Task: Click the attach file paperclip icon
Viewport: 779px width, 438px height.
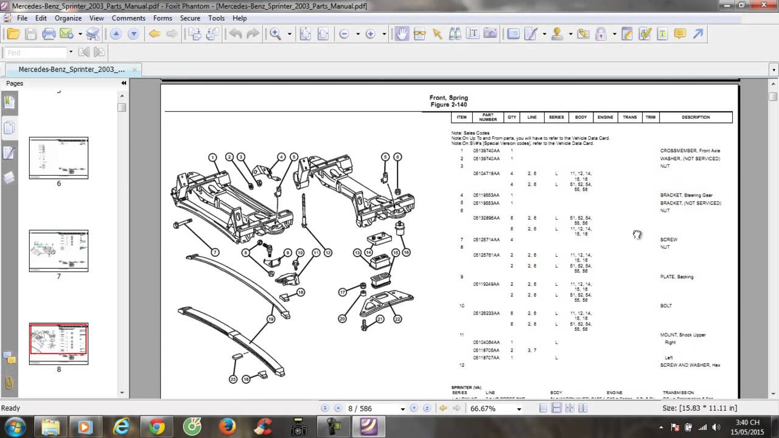Action: pos(583,34)
